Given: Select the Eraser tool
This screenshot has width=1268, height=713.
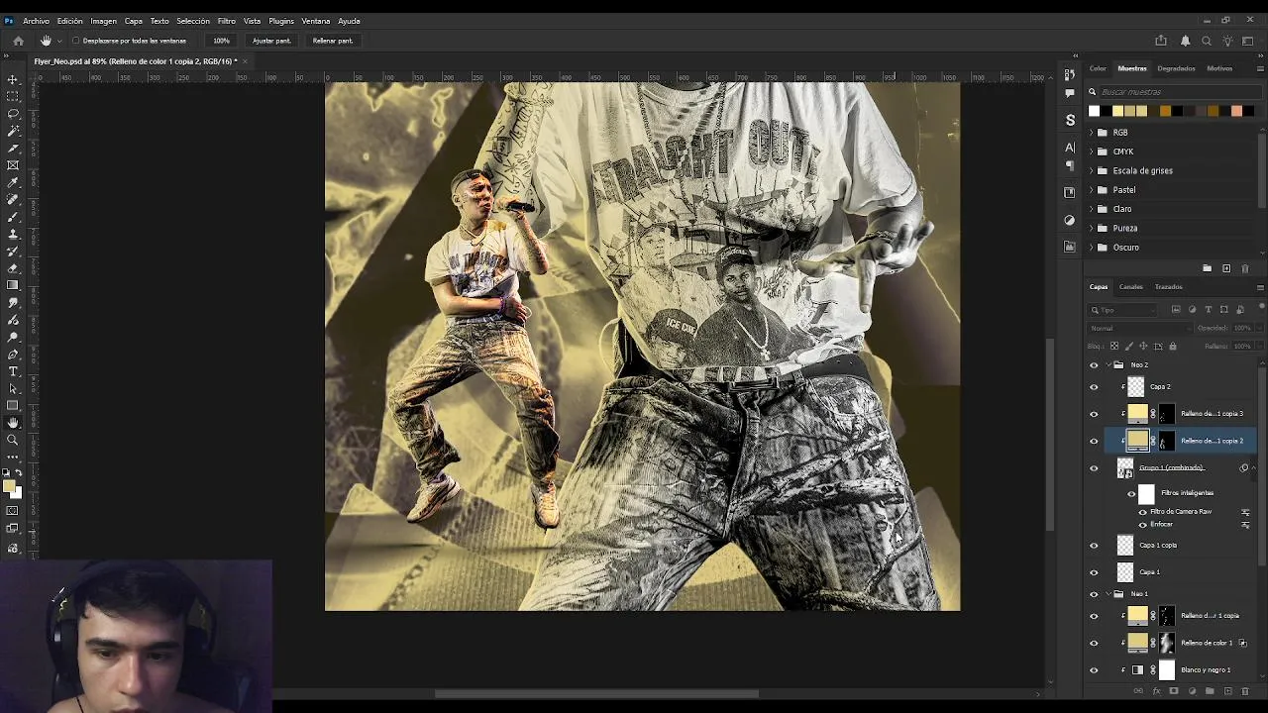Looking at the screenshot, I should click(x=13, y=268).
